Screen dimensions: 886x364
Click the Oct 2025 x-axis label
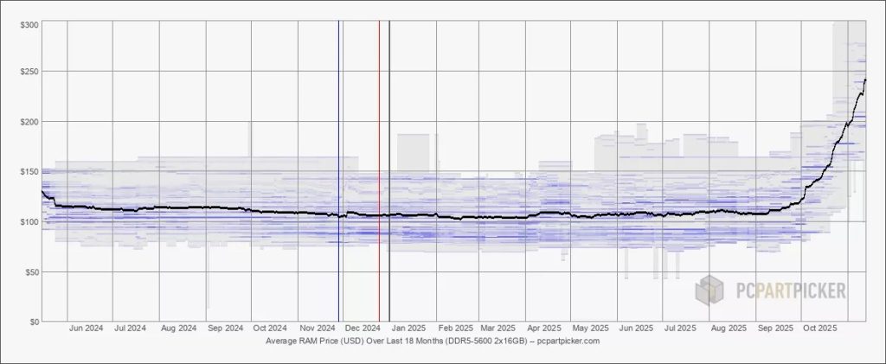pyautogui.click(x=819, y=329)
